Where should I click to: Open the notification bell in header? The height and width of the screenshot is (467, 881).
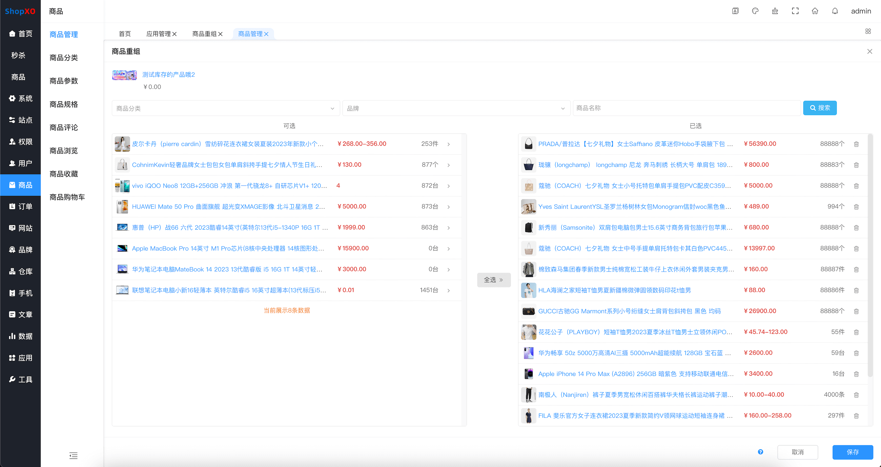click(x=835, y=11)
